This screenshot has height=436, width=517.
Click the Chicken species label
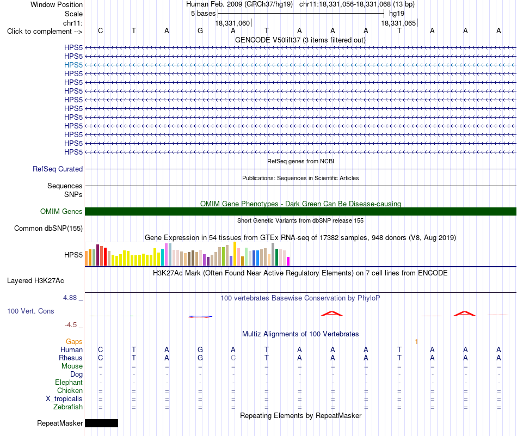pyautogui.click(x=70, y=390)
